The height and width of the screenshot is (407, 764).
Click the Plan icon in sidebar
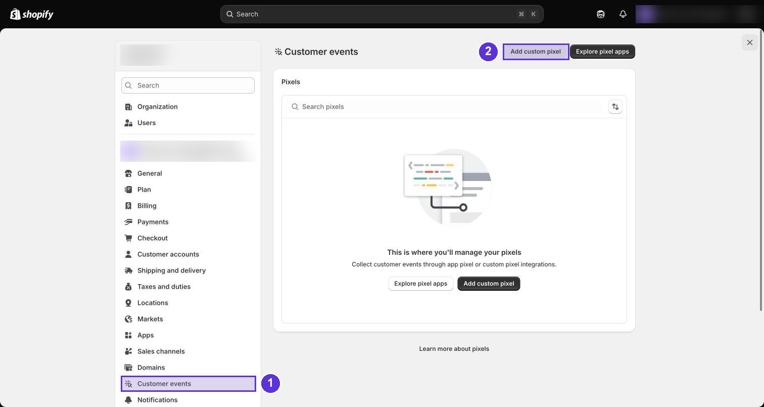coord(128,190)
